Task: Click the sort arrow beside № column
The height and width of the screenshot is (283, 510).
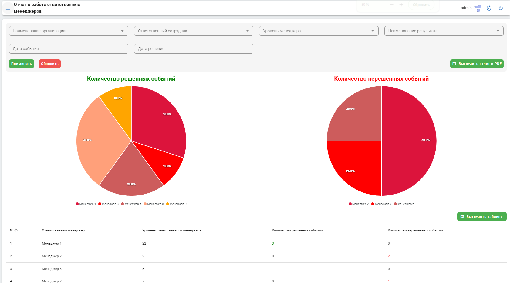Action: pyautogui.click(x=16, y=230)
